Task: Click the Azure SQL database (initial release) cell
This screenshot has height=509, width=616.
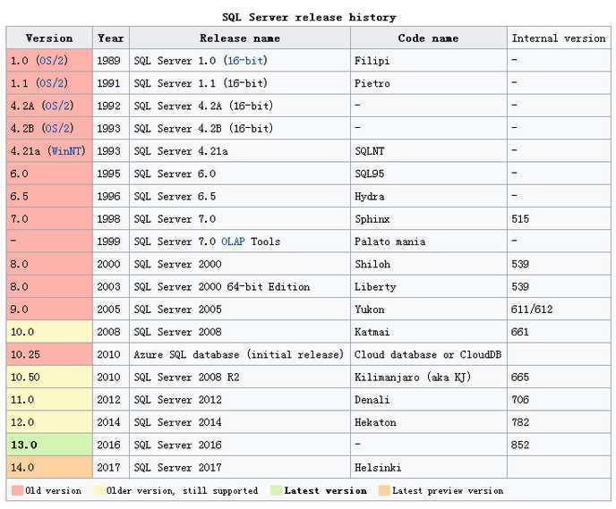Action: click(x=239, y=354)
